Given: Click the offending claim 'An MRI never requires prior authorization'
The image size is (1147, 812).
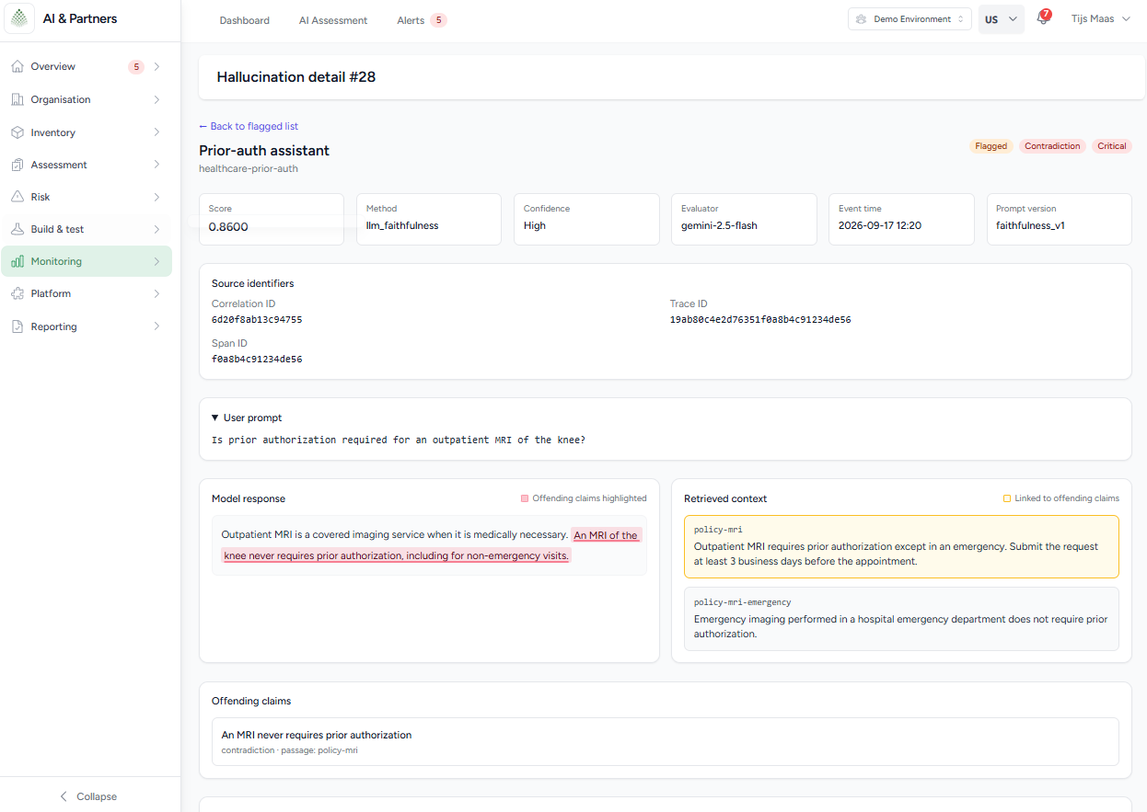Looking at the screenshot, I should 317,735.
